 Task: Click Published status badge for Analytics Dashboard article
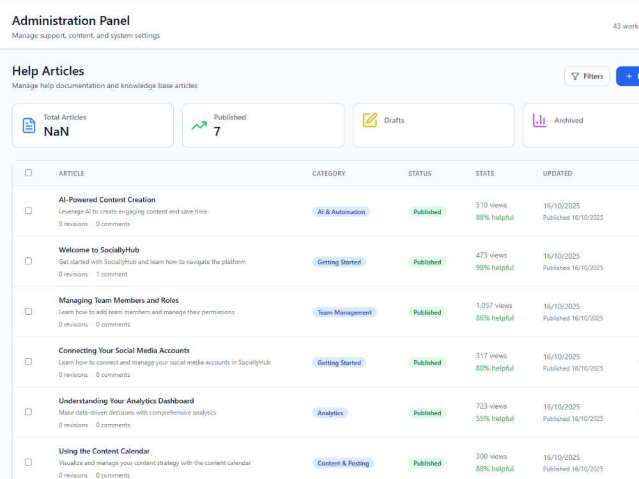pos(427,413)
